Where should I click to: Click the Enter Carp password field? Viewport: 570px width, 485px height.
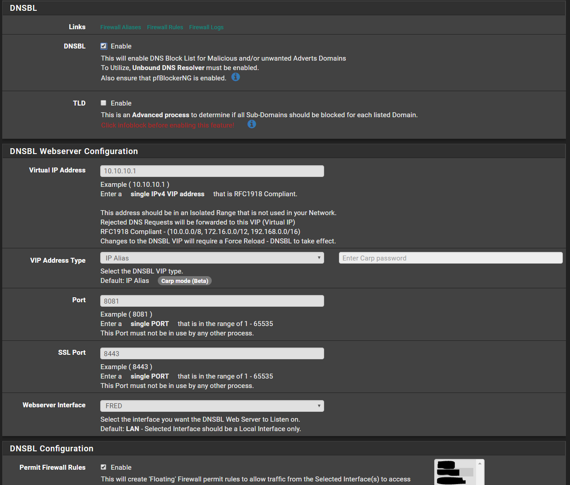tap(450, 258)
